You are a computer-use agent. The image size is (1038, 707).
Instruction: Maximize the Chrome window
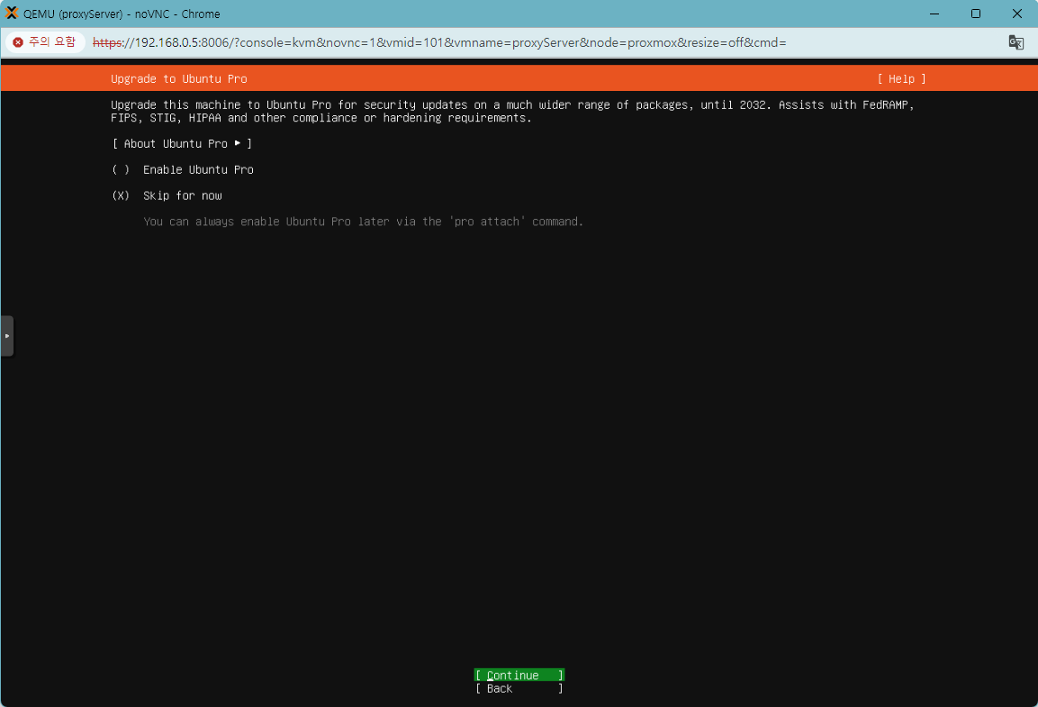coord(975,14)
